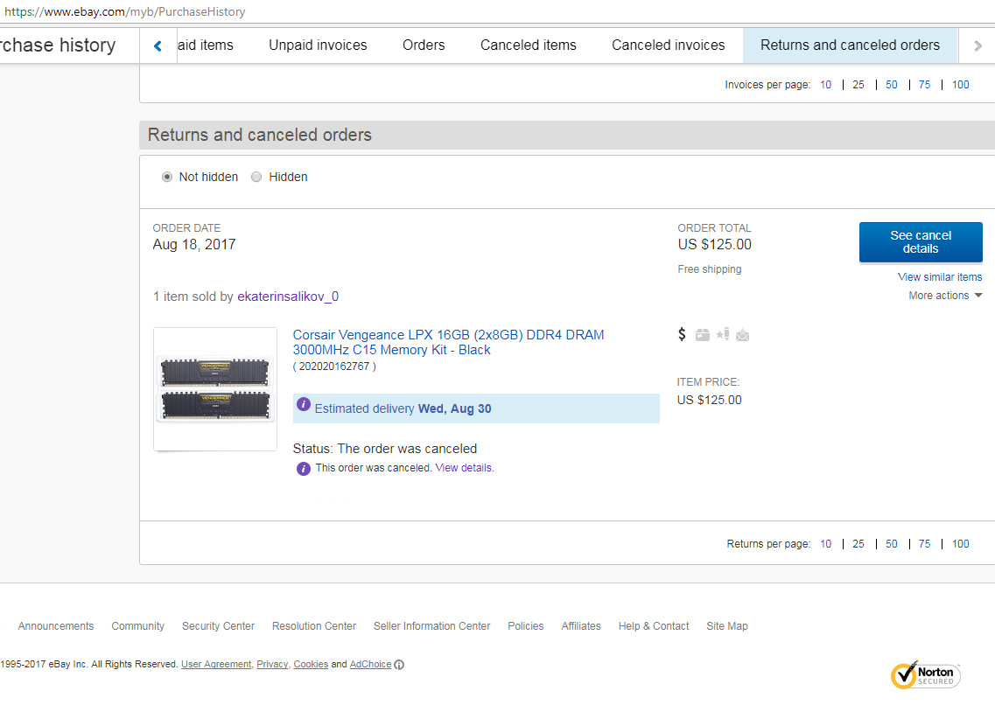Open the View similar items link
Viewport: 995px width, 719px height.
939,277
